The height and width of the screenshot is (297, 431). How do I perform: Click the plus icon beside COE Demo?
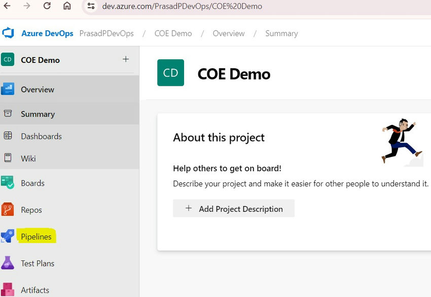pyautogui.click(x=126, y=59)
